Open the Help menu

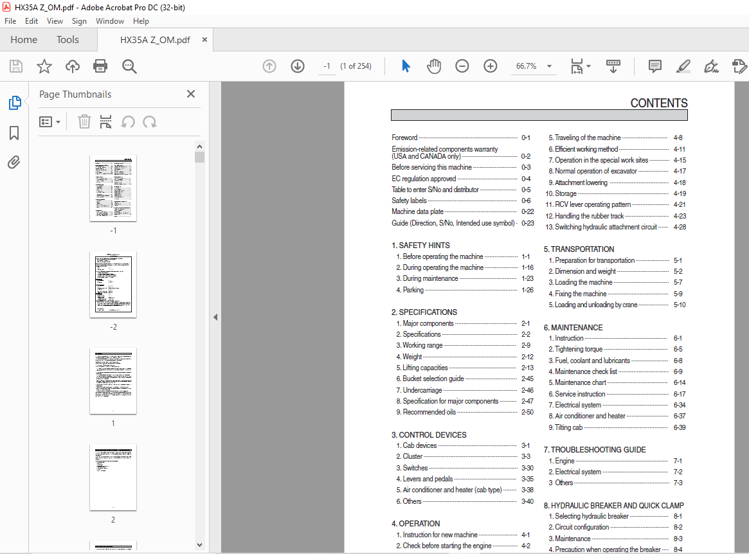point(141,21)
